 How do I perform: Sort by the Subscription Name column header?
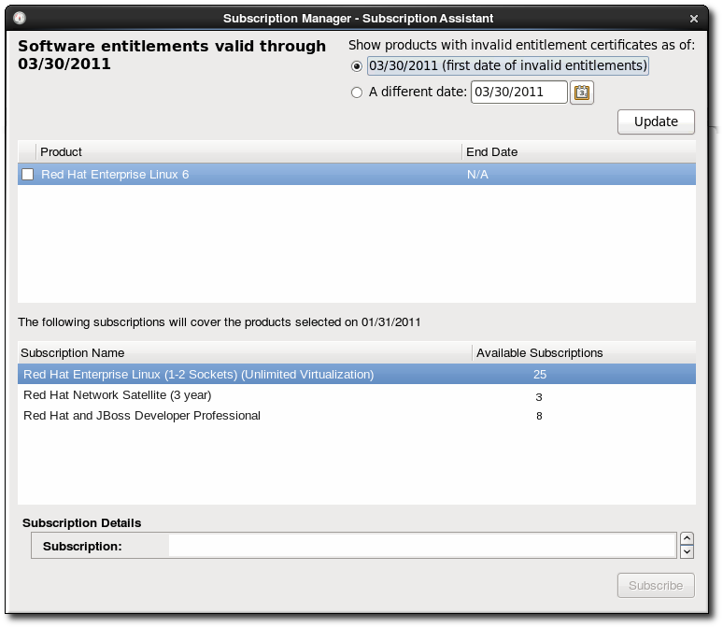pyautogui.click(x=245, y=353)
